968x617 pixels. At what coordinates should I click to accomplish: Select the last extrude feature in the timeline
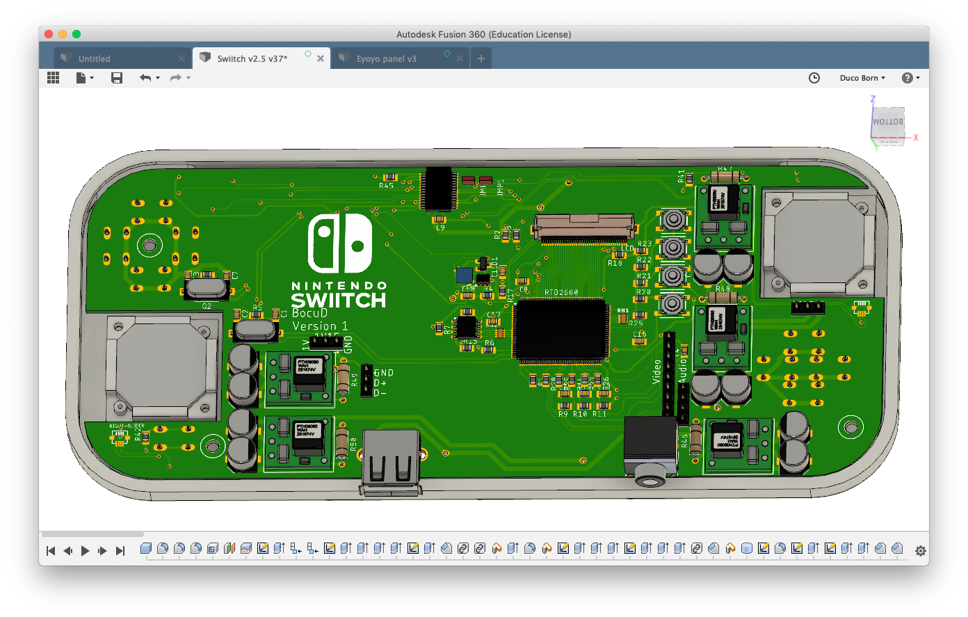pyautogui.click(x=864, y=548)
